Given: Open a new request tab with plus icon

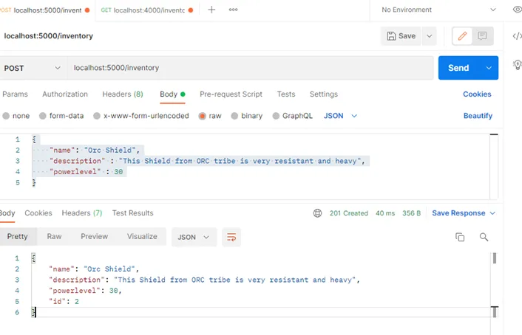Looking at the screenshot, I should [x=211, y=10].
